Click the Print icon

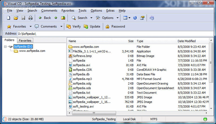pyautogui.click(x=31, y=18)
